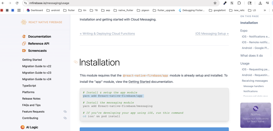The image size is (273, 131).
Task: Click the Reference API icon
Action: pos(24,43)
